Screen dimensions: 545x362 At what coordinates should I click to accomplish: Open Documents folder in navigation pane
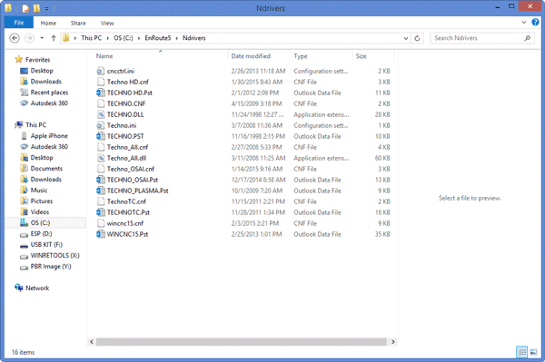(46, 169)
